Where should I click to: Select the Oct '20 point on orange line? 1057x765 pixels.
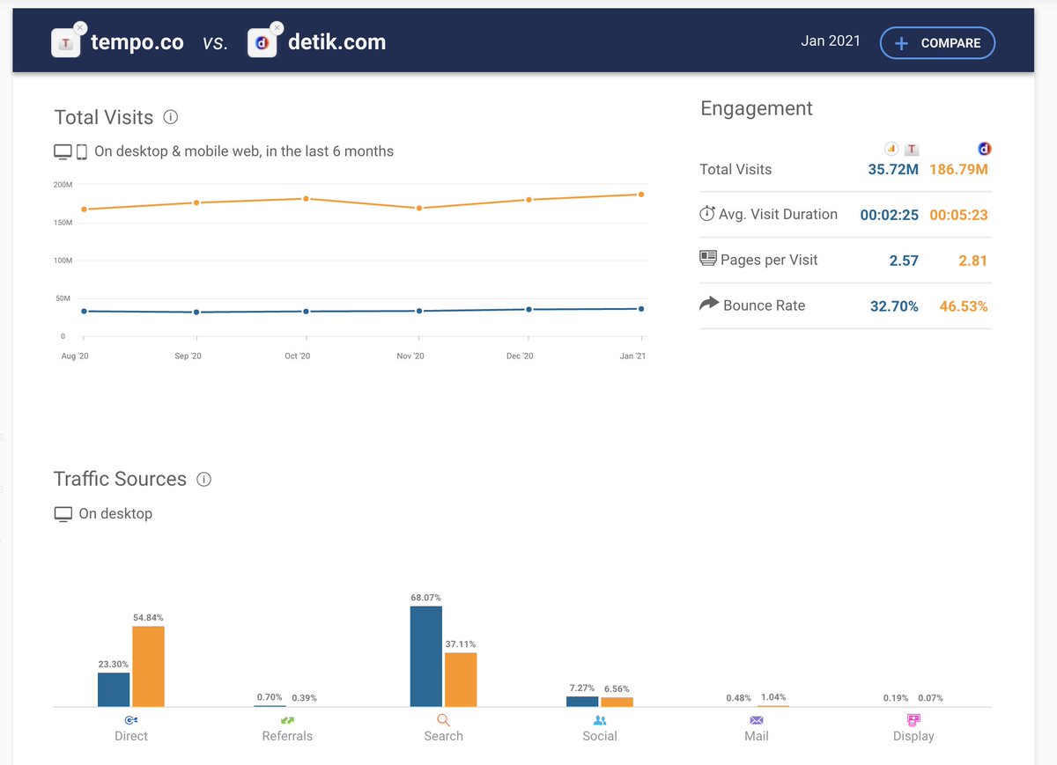tap(306, 198)
